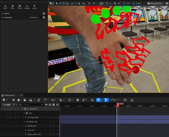Open the Selected dropdown in Constraints
The image size is (169, 137).
click(35, 18)
